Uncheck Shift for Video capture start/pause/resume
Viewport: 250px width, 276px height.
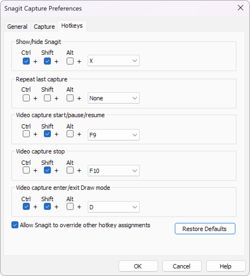pos(47,134)
